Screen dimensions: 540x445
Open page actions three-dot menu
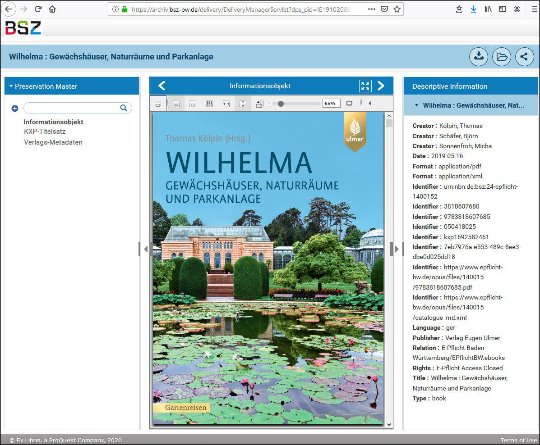pyautogui.click(x=372, y=9)
